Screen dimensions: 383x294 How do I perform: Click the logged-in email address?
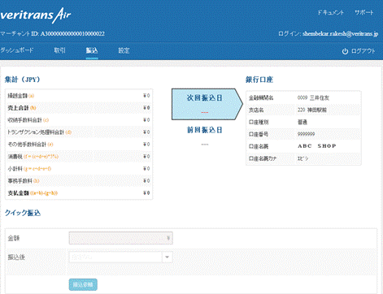[340, 33]
